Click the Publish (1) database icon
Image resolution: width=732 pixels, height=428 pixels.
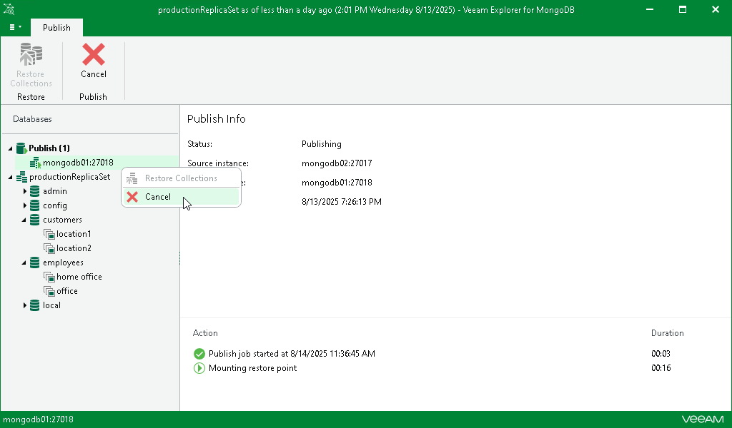point(21,148)
